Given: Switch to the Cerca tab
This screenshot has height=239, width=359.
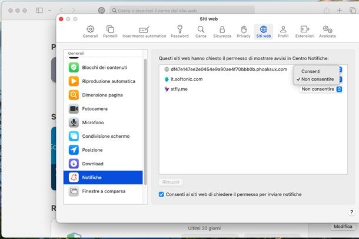Looking at the screenshot, I should click(201, 32).
